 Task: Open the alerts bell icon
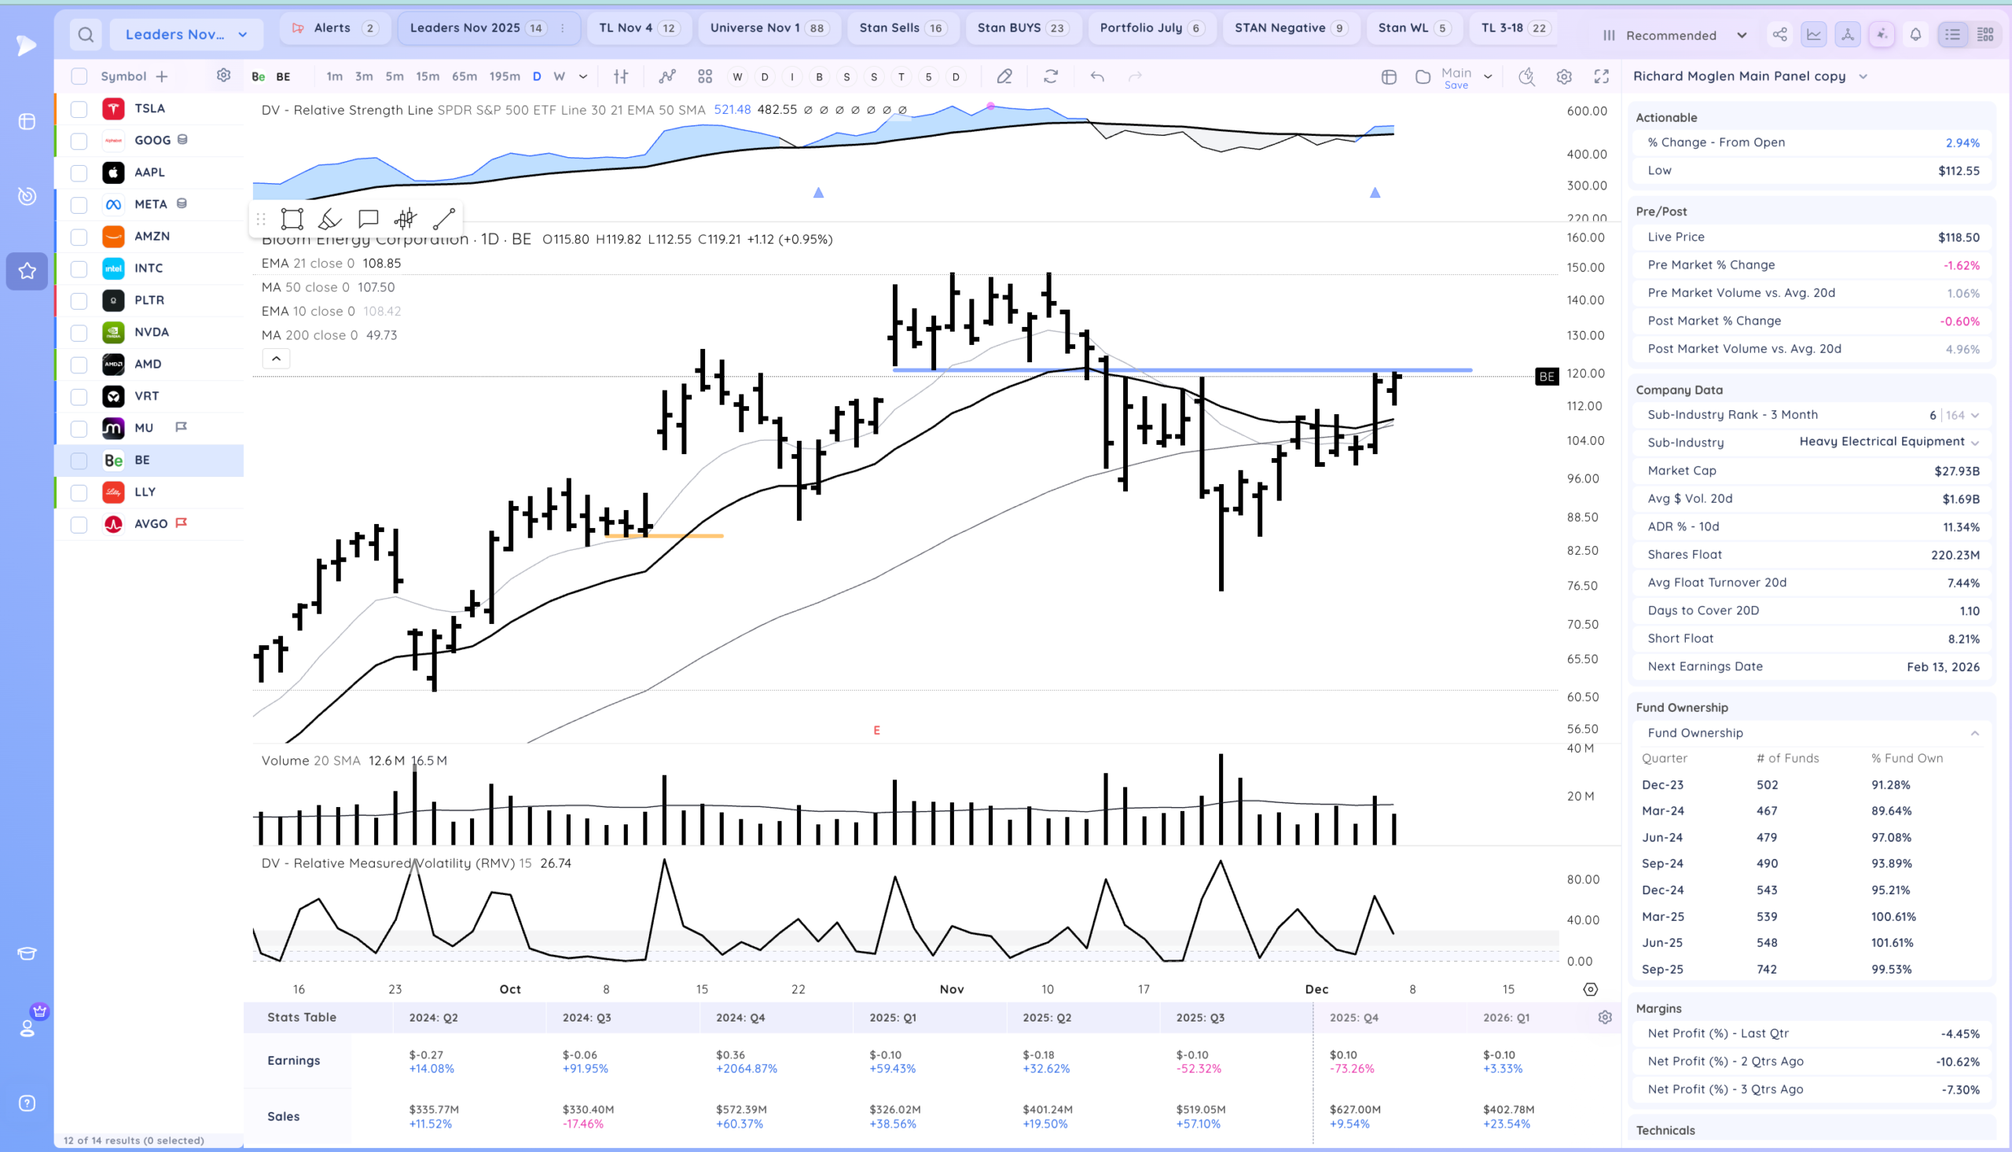[x=1915, y=35]
